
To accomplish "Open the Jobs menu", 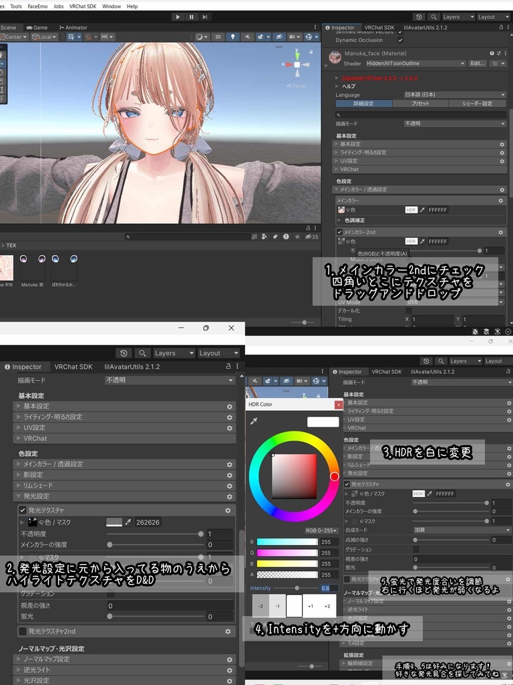I will (x=59, y=7).
